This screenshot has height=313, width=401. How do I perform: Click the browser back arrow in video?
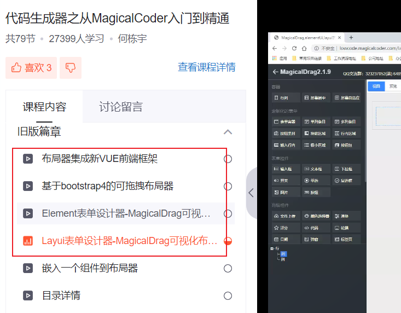275,48
